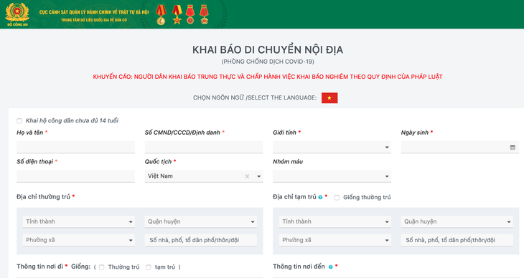Click the Số CMND/CCCD/Định danh field
The height and width of the screenshot is (278, 524).
[x=204, y=147]
